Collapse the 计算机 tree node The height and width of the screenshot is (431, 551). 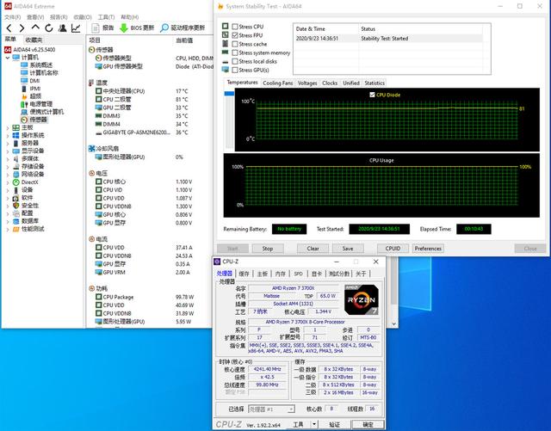8,58
